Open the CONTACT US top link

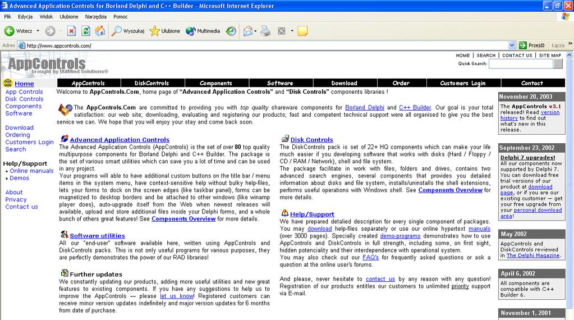[x=517, y=55]
